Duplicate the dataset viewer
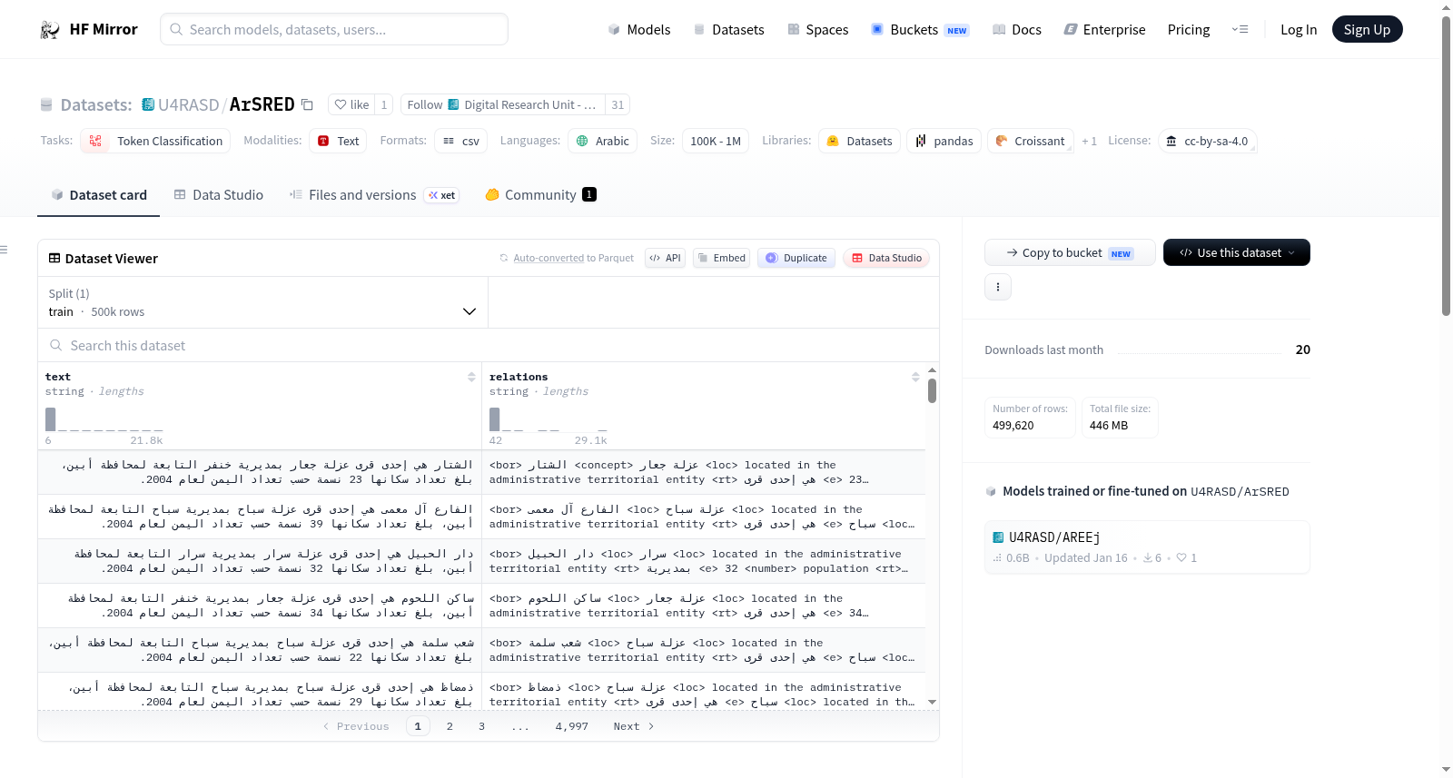The height and width of the screenshot is (778, 1453). [796, 258]
